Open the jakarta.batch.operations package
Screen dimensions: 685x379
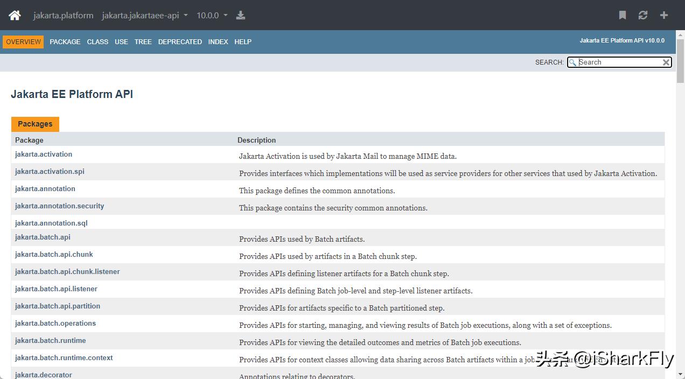pyautogui.click(x=55, y=323)
